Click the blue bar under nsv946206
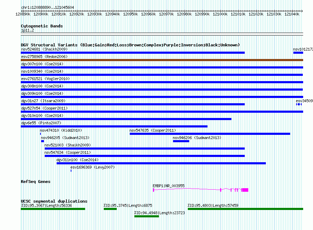 coord(181,141)
